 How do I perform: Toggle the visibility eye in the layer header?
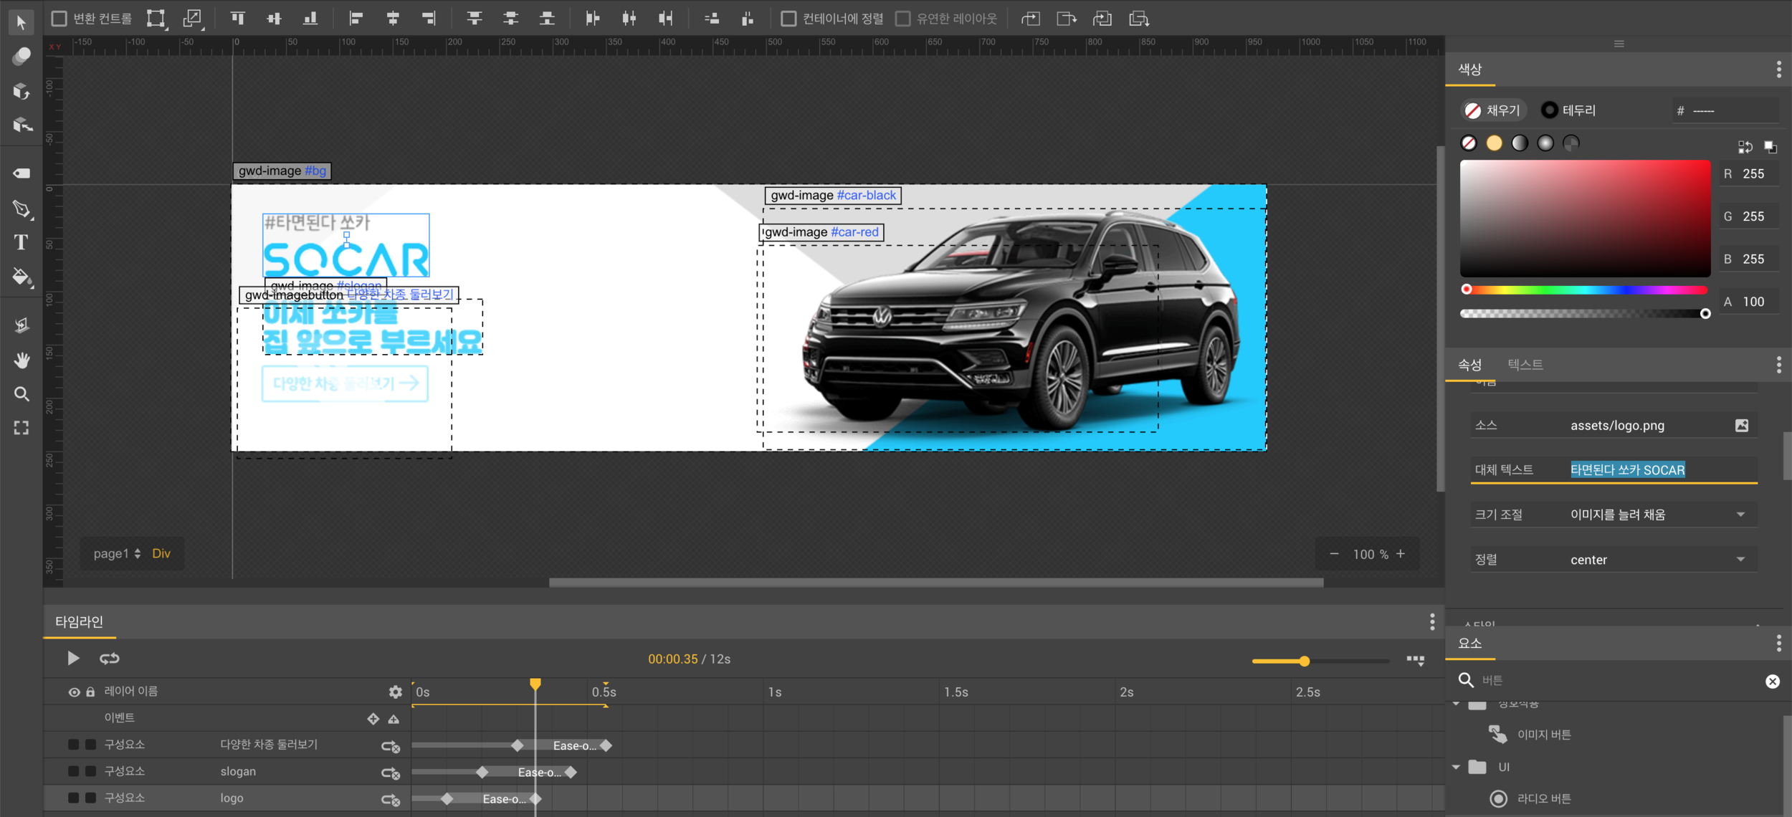(x=74, y=692)
